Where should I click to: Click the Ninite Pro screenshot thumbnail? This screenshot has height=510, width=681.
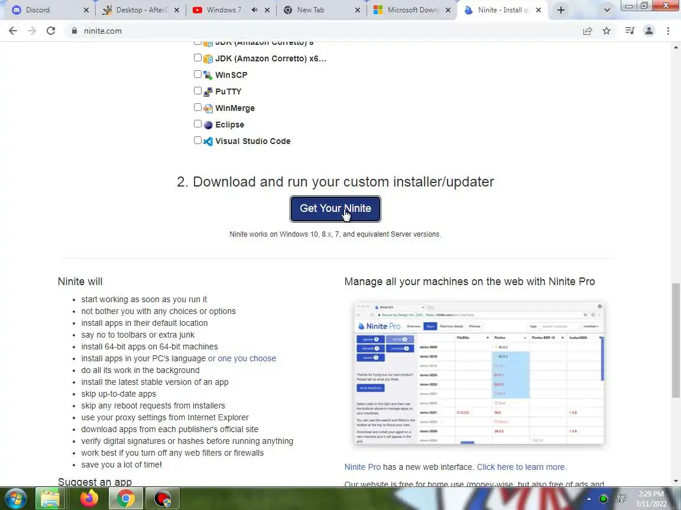pos(479,374)
